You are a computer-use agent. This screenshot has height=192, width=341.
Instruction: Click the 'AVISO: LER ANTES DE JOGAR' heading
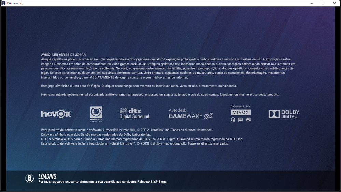63,55
